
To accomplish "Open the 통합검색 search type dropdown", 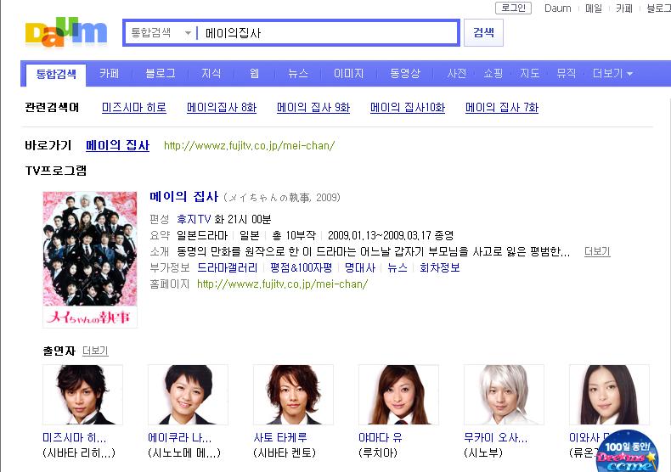I will [161, 33].
